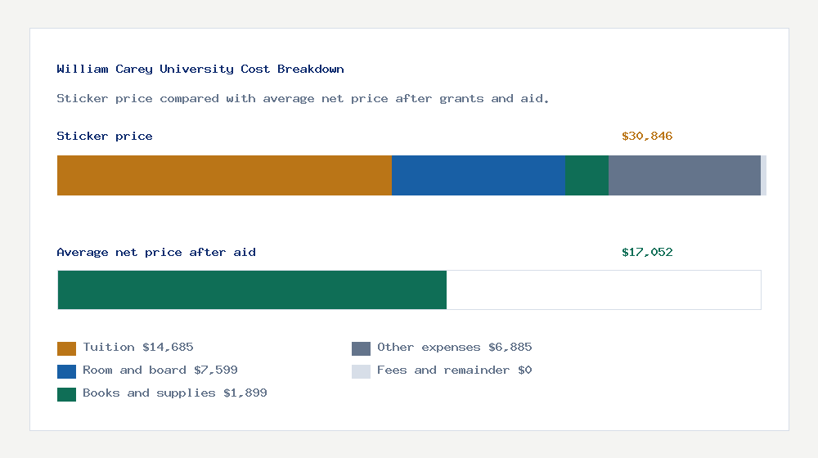Click the orange Tuition legend swatch
Viewport: 818px width, 458px height.
[66, 348]
